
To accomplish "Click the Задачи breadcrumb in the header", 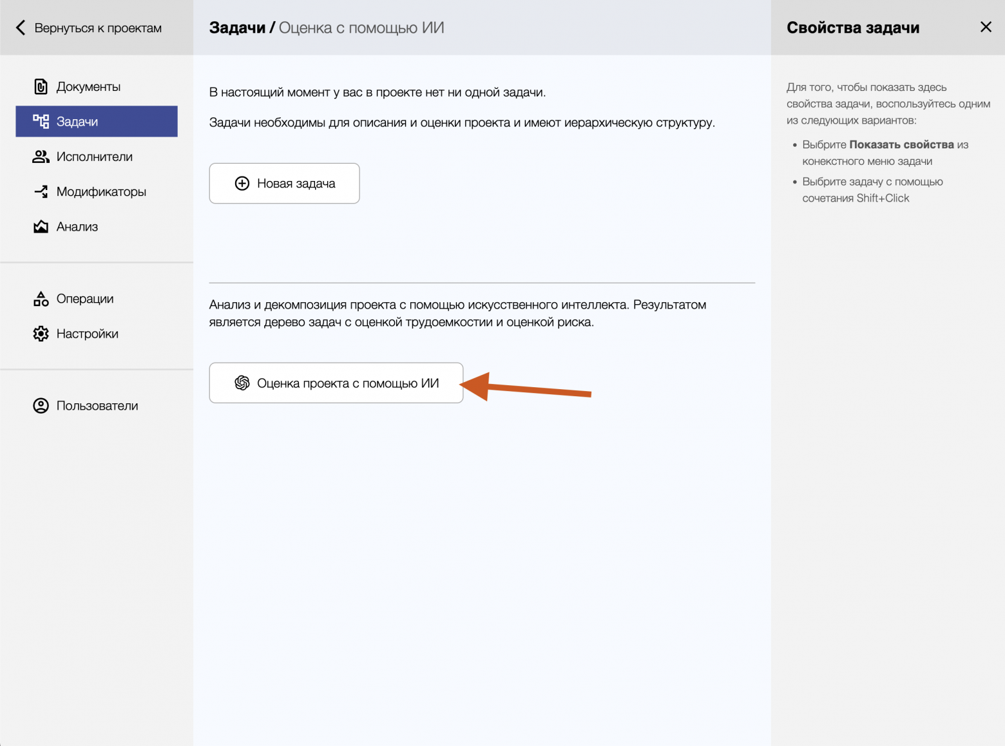I will click(x=237, y=28).
